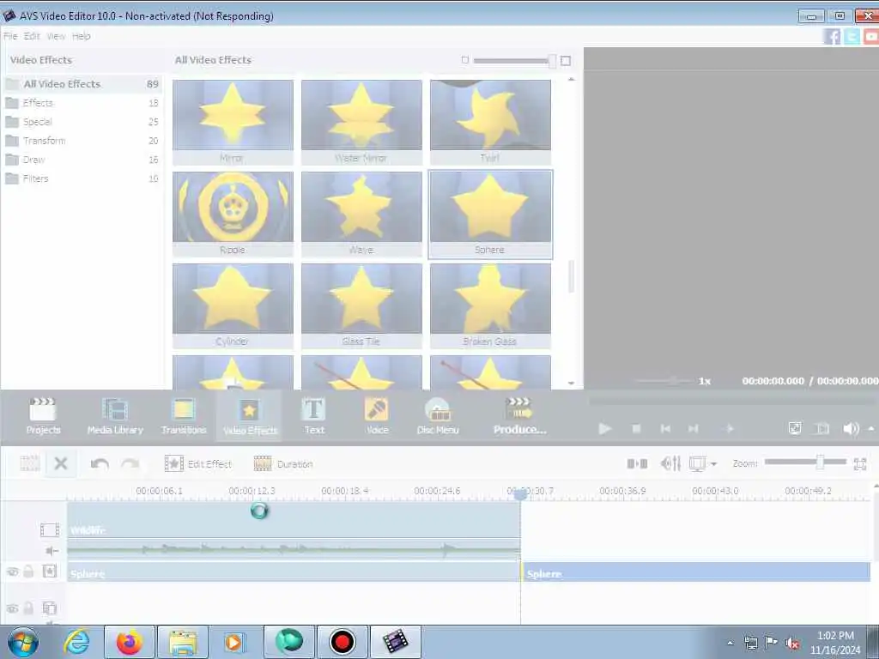Toggle visibility eye of Sphere effect track
The width and height of the screenshot is (879, 659).
tap(12, 571)
